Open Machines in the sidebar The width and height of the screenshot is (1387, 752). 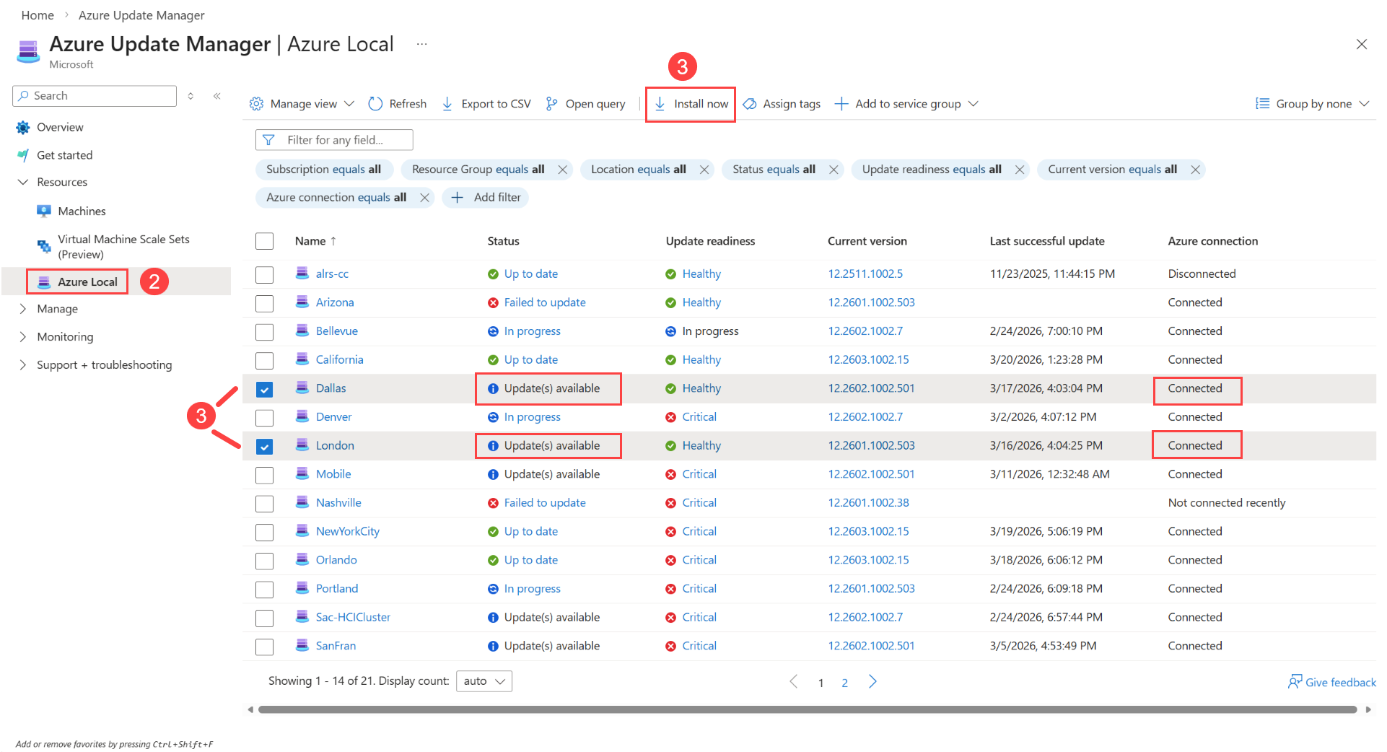coord(82,211)
